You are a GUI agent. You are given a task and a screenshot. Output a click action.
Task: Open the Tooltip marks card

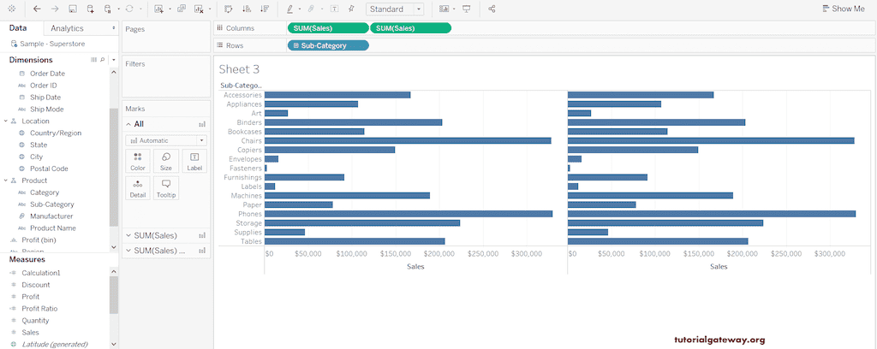pyautogui.click(x=165, y=188)
